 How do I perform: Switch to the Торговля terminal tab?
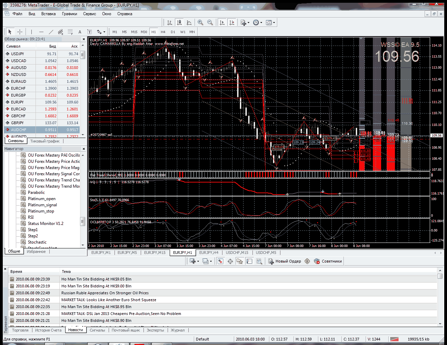(20, 330)
